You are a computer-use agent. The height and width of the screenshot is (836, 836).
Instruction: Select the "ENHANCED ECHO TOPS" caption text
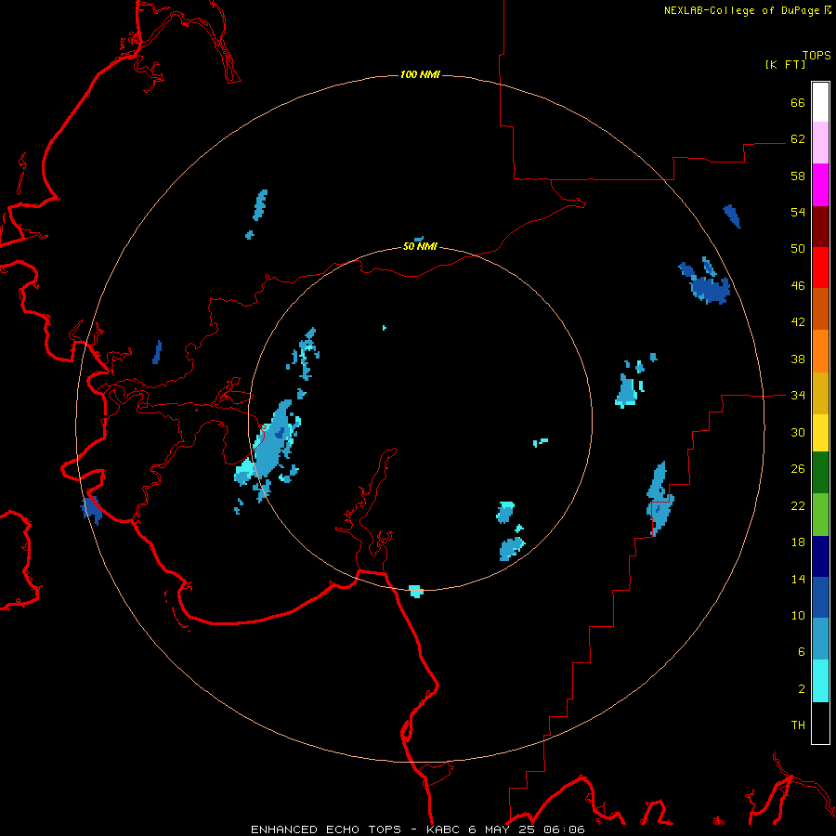[x=326, y=829]
